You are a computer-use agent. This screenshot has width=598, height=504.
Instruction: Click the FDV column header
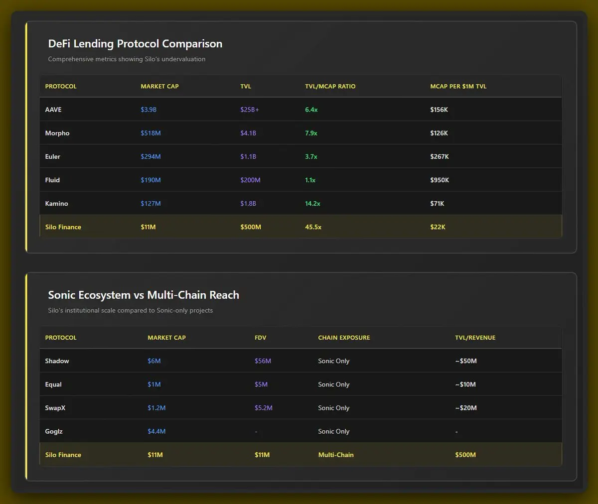pyautogui.click(x=261, y=338)
